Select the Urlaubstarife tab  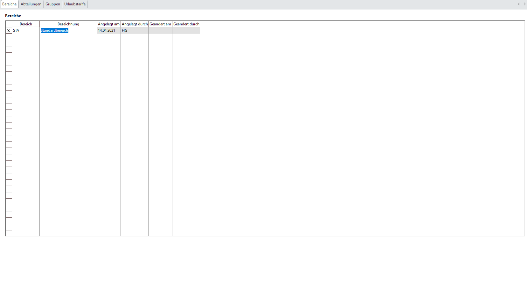75,4
